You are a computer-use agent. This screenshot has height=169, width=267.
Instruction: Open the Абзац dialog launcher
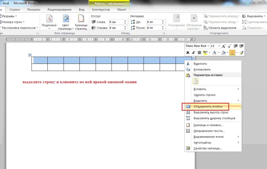click(164, 33)
